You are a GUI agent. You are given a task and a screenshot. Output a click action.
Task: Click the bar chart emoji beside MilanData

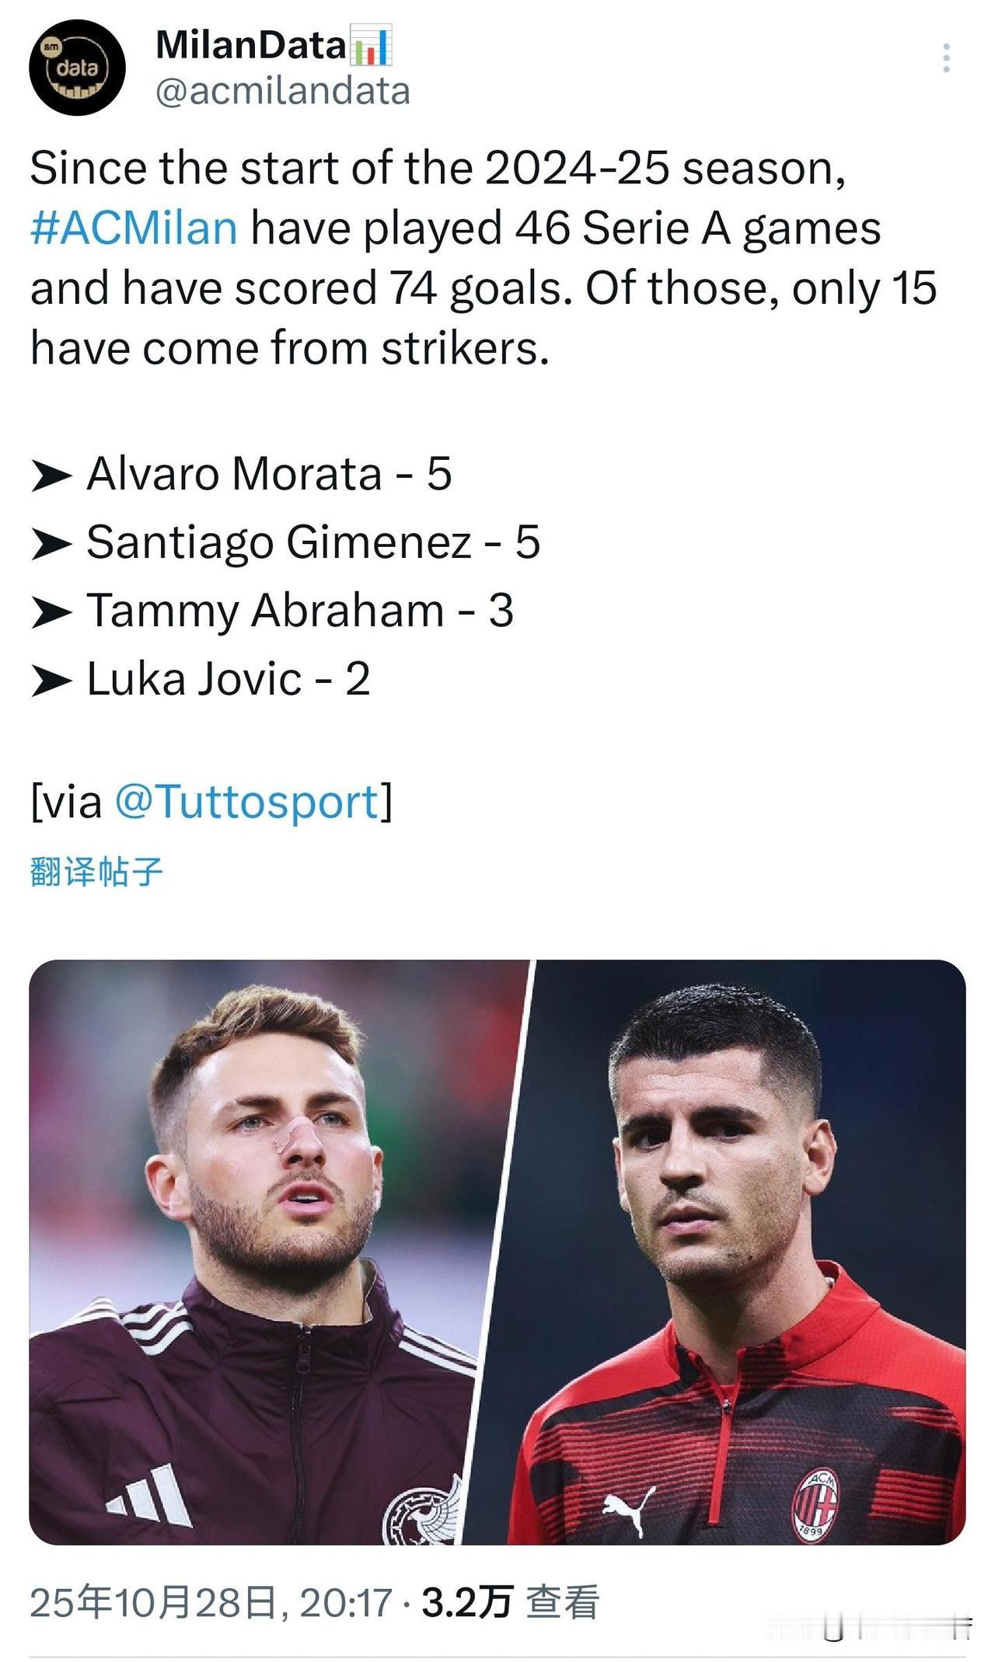point(372,45)
